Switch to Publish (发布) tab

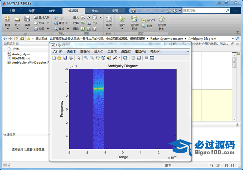click(x=94, y=11)
